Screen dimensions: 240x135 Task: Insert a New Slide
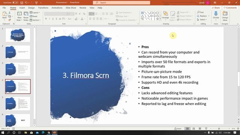pyautogui.click(x=19, y=16)
